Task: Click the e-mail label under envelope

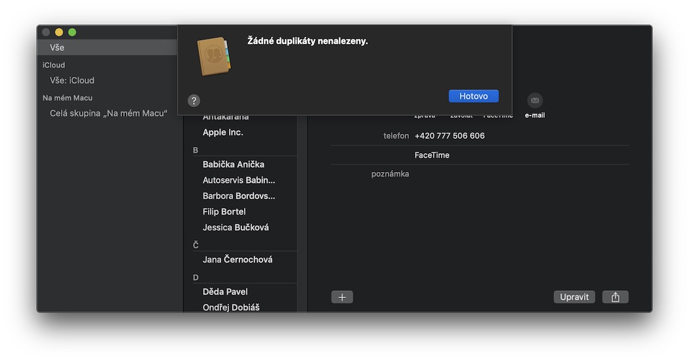Action: point(535,116)
